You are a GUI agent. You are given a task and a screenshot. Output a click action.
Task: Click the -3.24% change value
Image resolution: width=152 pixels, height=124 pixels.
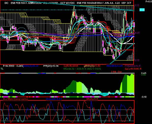tap(20, 66)
